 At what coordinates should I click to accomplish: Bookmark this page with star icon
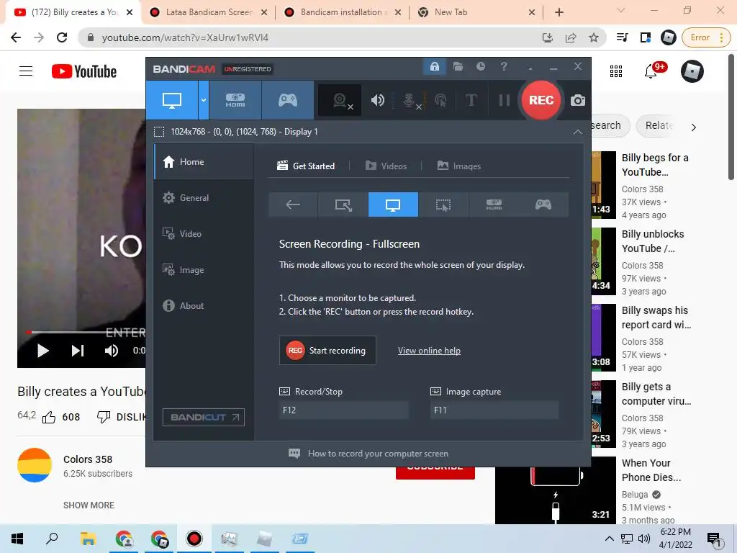pos(594,37)
